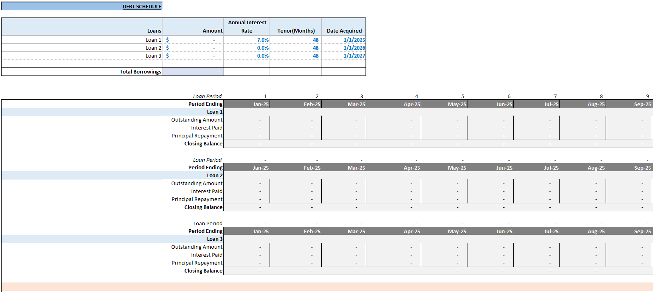The height and width of the screenshot is (292, 653).
Task: Click Aug-25 header in Loan 3 section
Action: pos(583,231)
